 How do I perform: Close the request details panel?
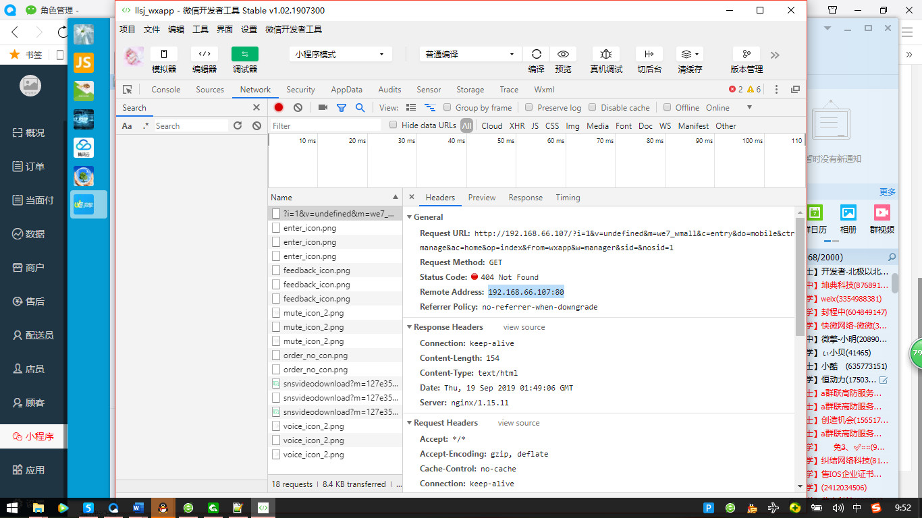tap(411, 198)
